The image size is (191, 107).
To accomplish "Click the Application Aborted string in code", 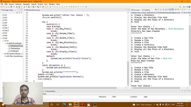I will (x=70, y=77).
